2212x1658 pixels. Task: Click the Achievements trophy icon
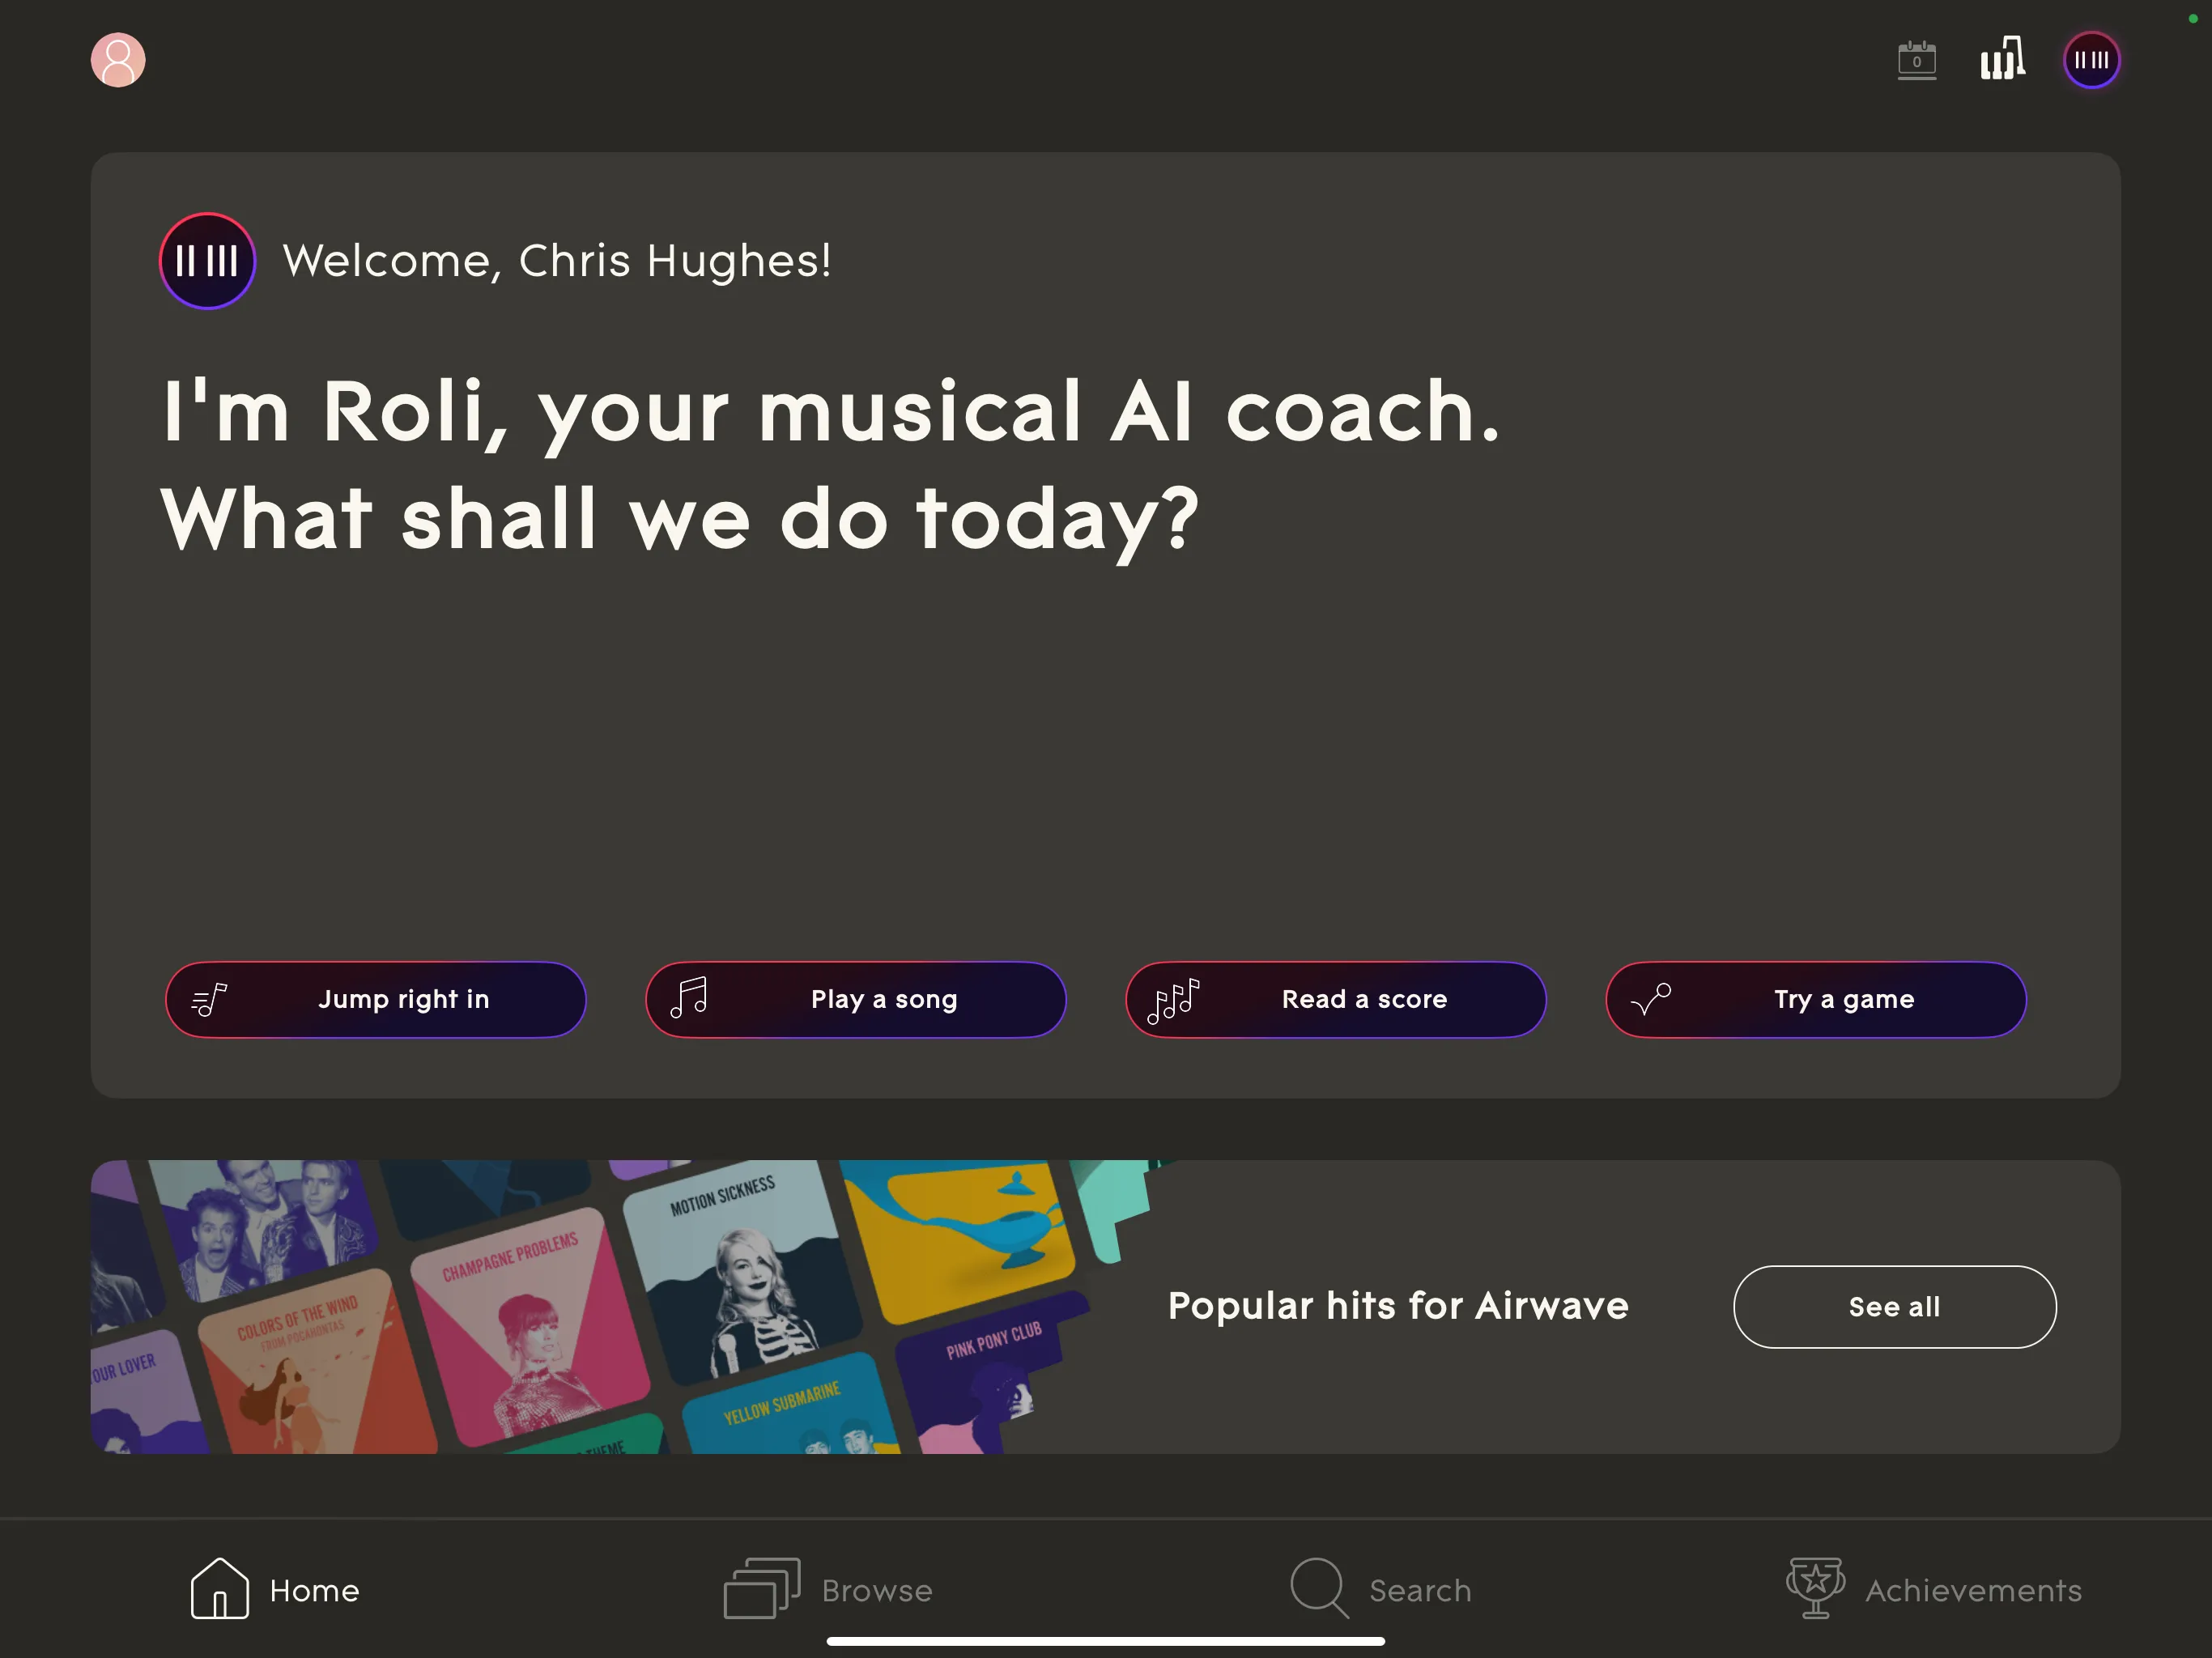[1815, 1588]
